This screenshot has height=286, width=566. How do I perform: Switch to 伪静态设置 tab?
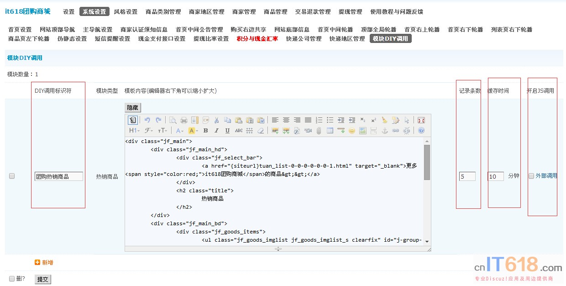click(x=72, y=39)
